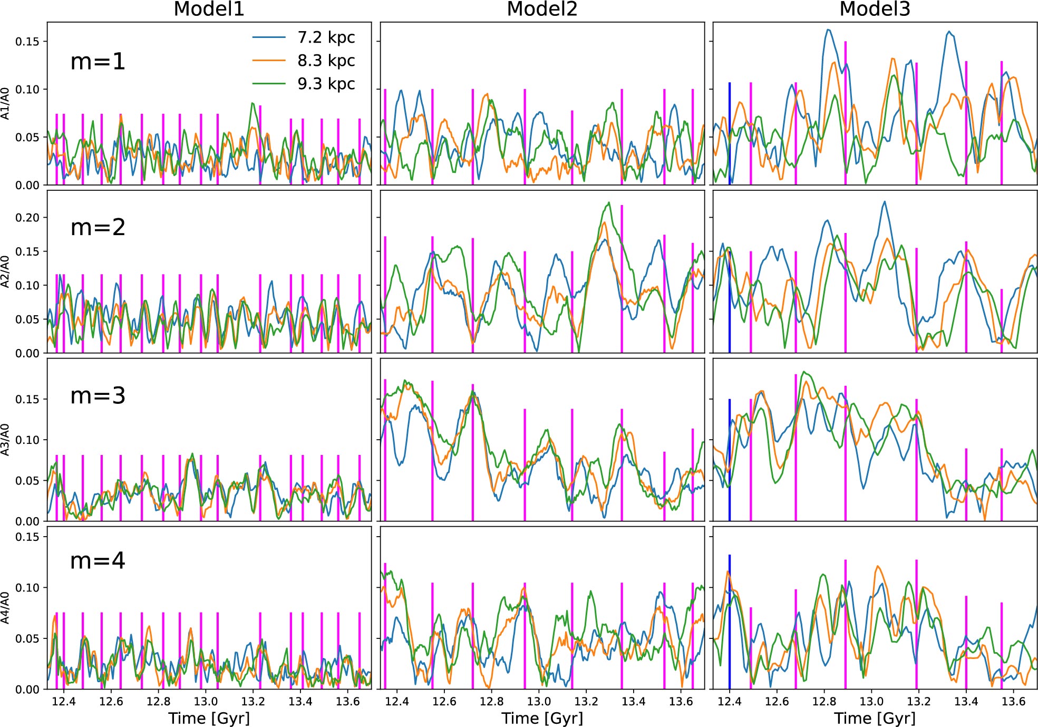Click Time [Gyr] label under Model2 column
Screen dimensions: 1038x727
542,718
